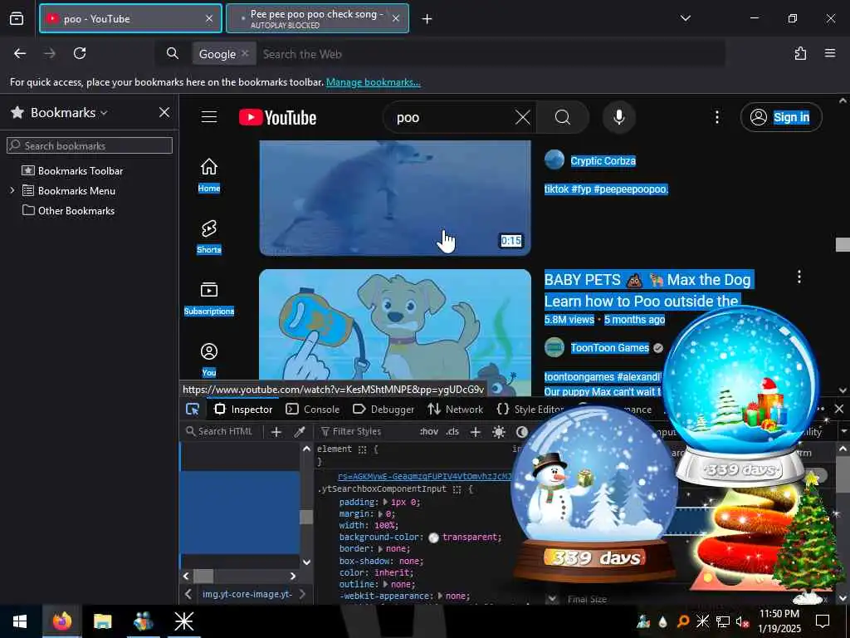Open action menu for BABY PETS video
850x638 pixels.
click(799, 277)
